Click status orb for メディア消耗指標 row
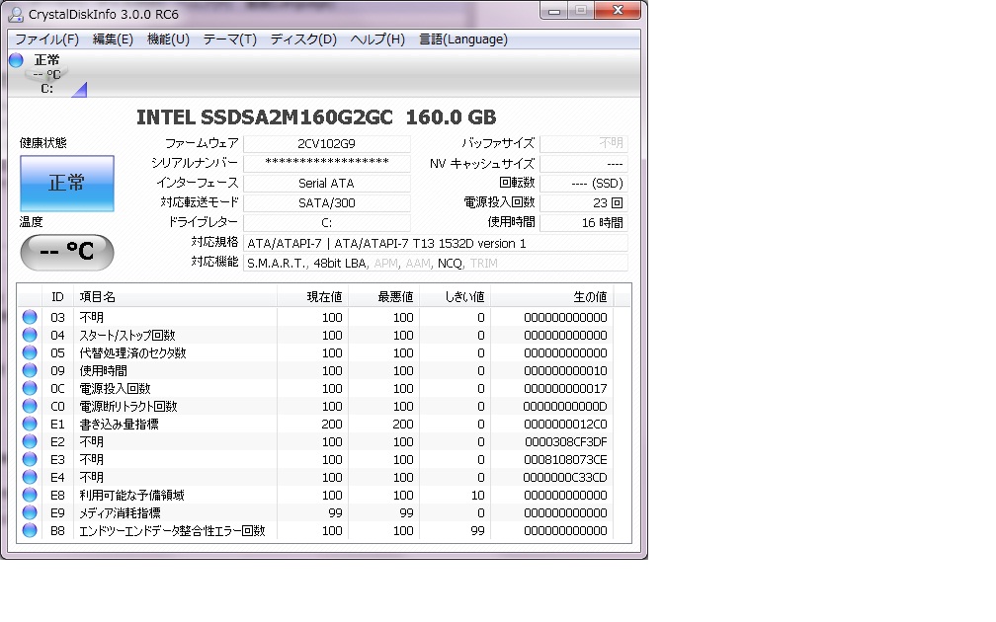Viewport: 996px width, 622px height. (x=30, y=512)
